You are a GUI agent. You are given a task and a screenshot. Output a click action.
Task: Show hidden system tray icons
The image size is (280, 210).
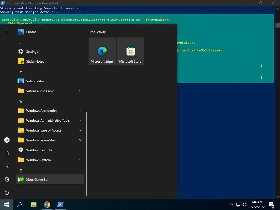click(x=231, y=205)
